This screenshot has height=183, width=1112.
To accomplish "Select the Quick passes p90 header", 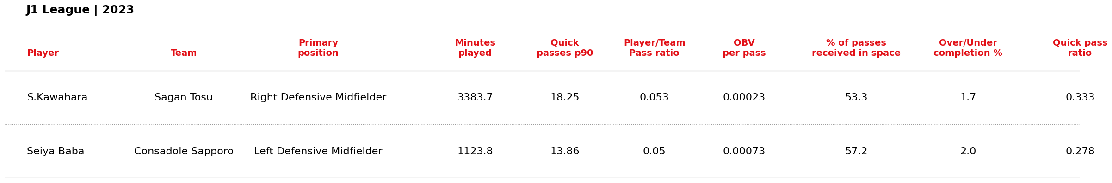I will [x=565, y=48].
